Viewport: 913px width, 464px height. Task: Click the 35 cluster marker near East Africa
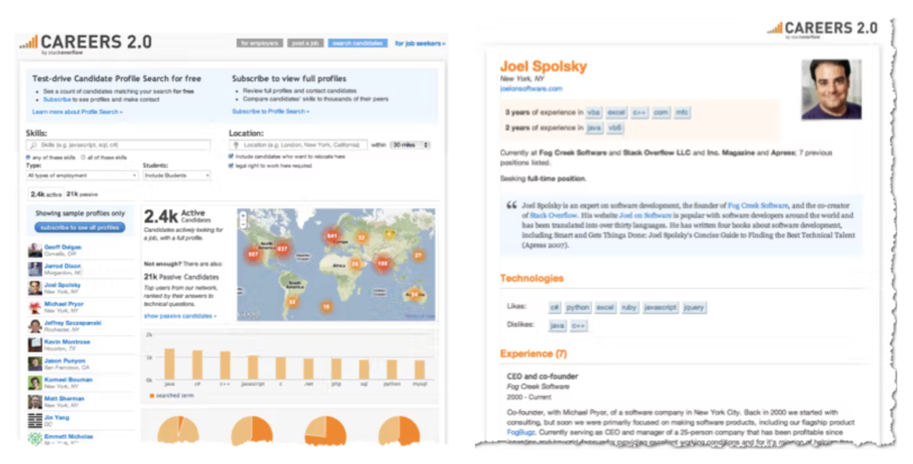click(x=354, y=263)
